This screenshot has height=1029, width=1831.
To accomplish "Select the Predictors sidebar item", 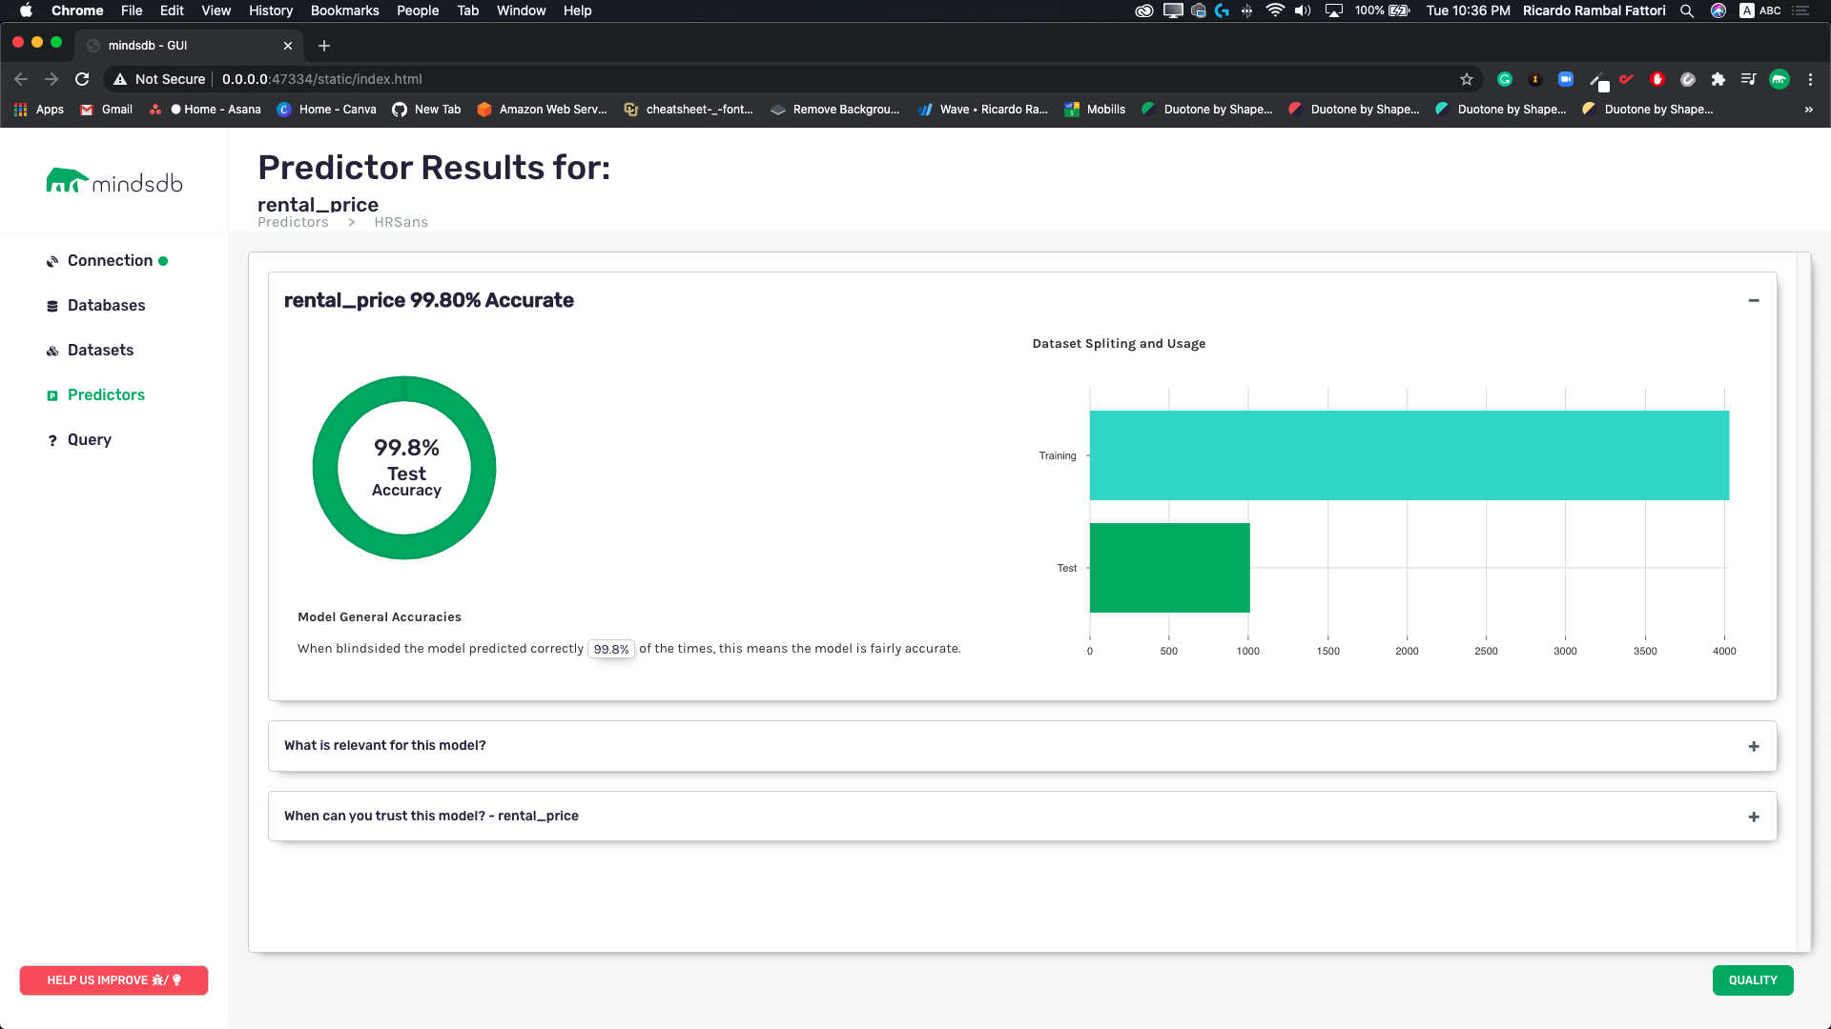I will point(106,395).
